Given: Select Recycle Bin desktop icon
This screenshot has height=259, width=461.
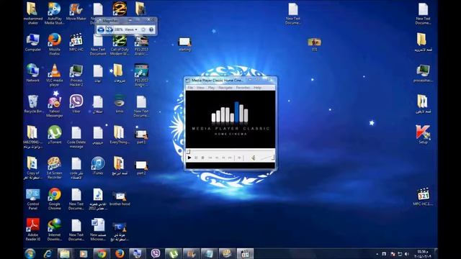Looking at the screenshot, I should [33, 104].
